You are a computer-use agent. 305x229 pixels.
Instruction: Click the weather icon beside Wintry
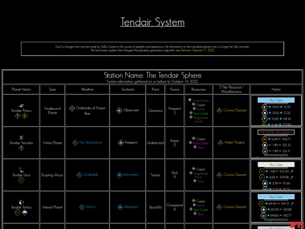click(x=82, y=207)
